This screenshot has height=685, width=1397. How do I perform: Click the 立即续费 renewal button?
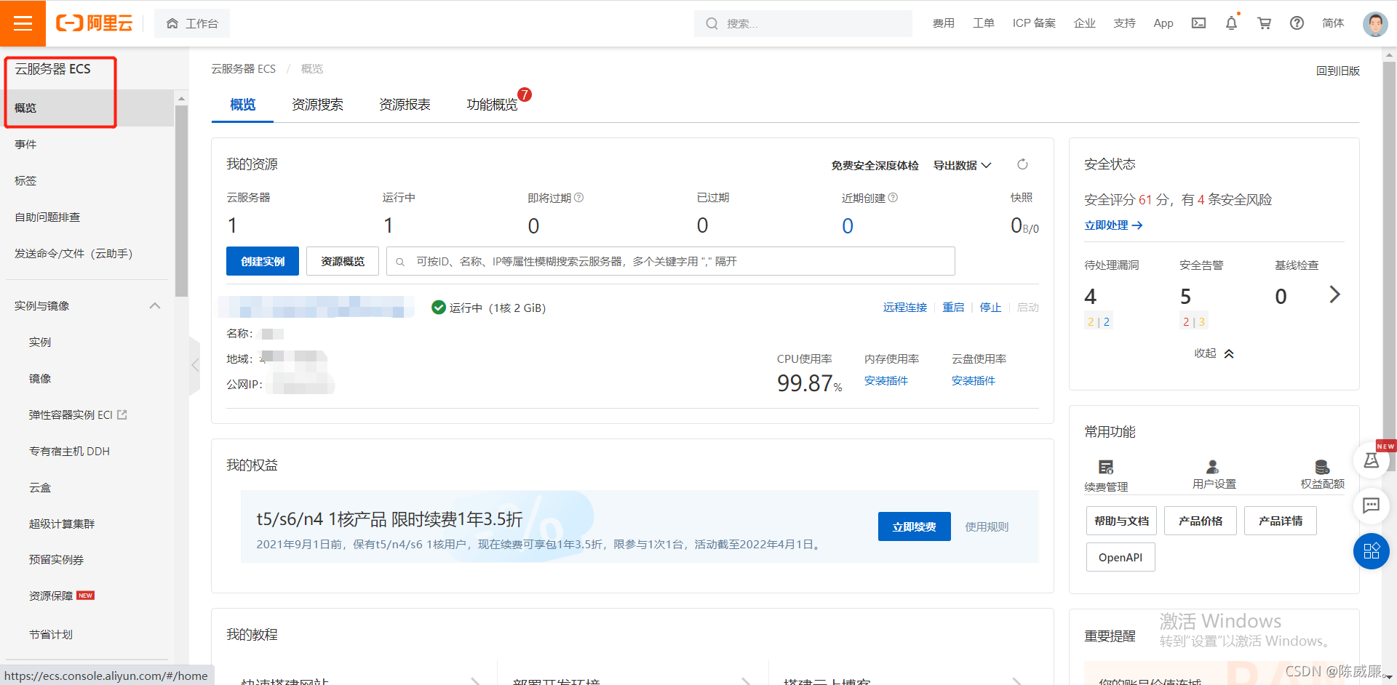914,526
